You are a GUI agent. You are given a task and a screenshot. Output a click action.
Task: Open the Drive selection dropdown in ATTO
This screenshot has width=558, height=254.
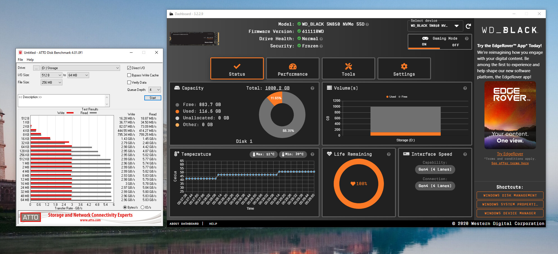tap(81, 68)
